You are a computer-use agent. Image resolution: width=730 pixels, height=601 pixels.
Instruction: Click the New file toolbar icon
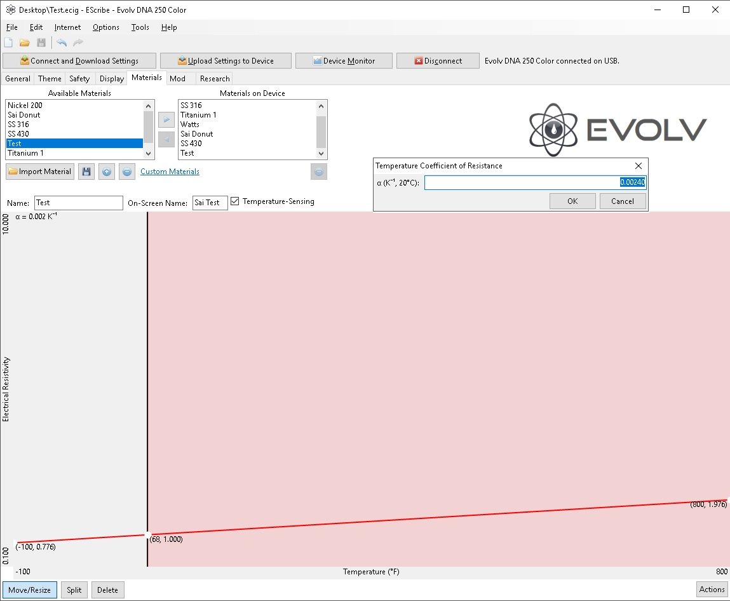(8, 43)
